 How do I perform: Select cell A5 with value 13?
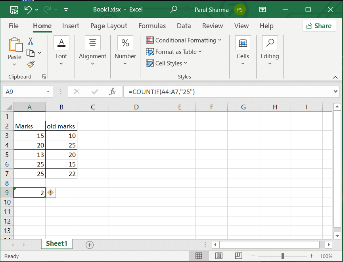tap(29, 155)
